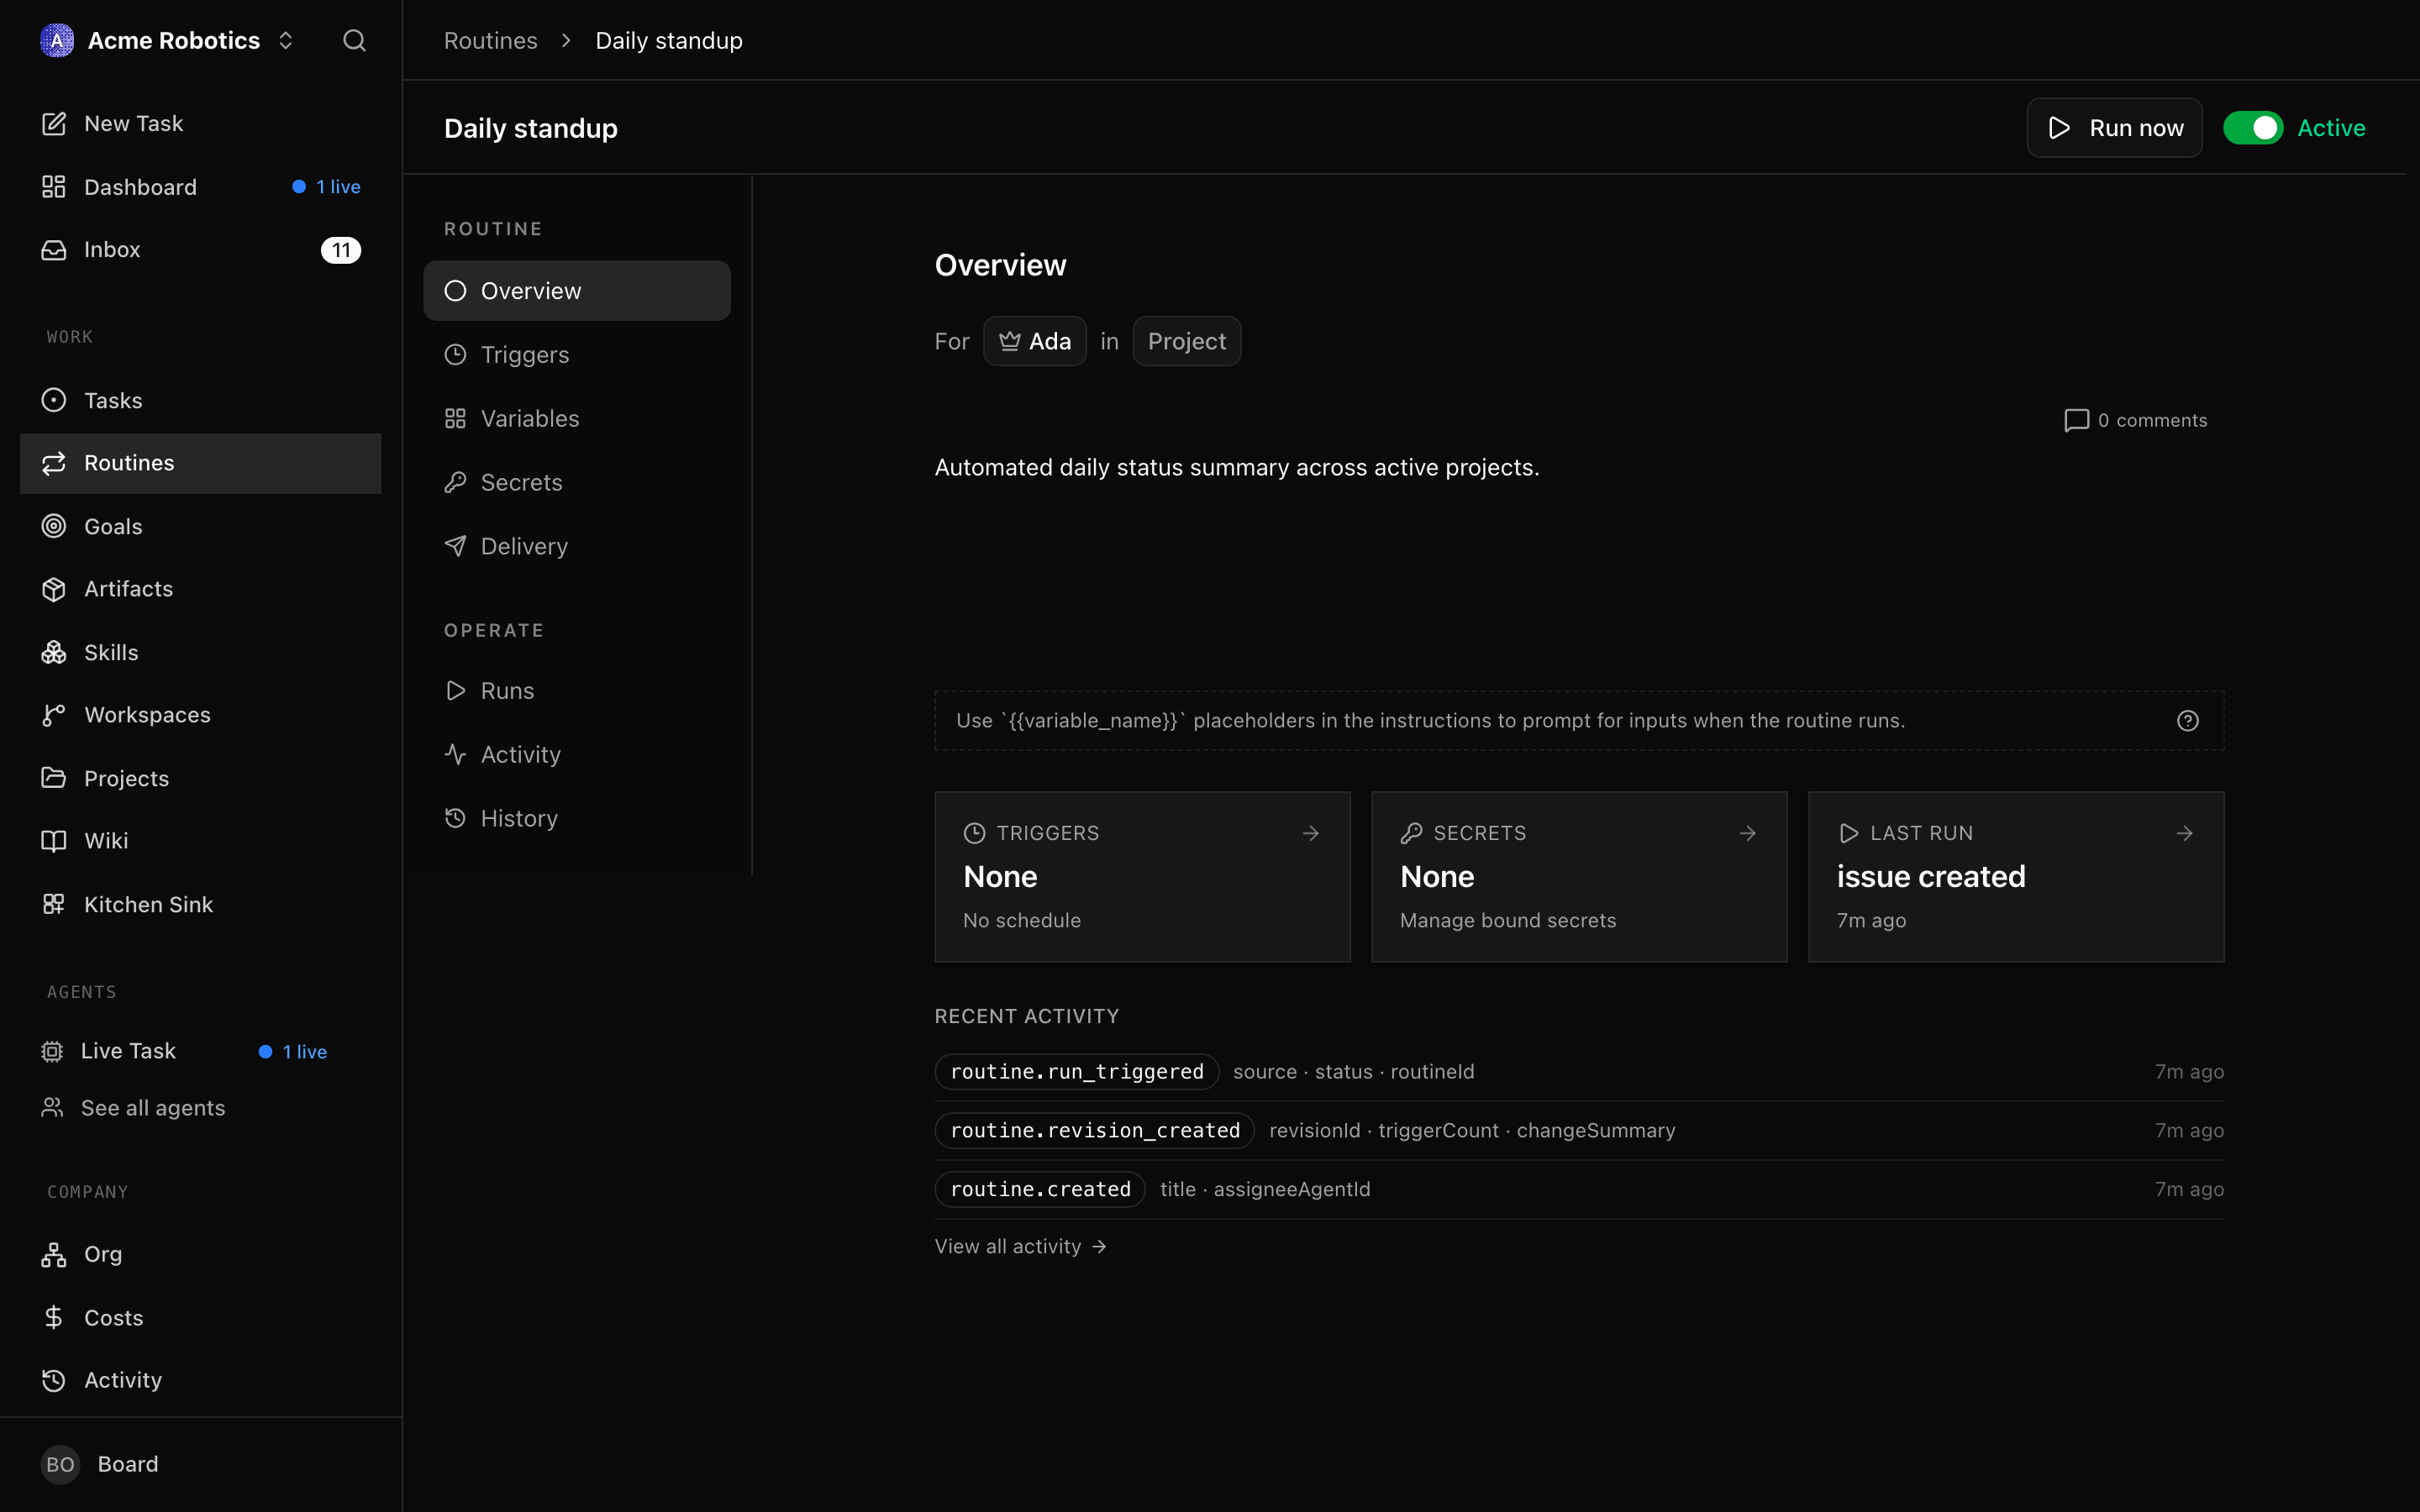Click the Artifacts box icon
This screenshot has width=2420, height=1512.
tap(54, 590)
